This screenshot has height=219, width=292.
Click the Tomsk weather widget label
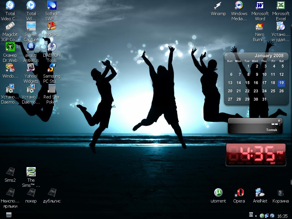[x=271, y=130]
